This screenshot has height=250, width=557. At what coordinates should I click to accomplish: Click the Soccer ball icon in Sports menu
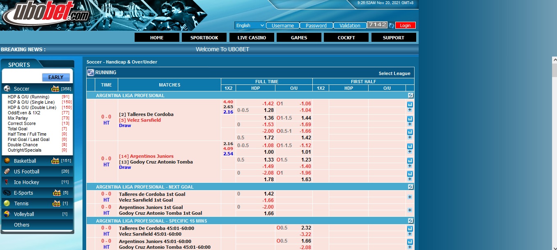coord(7,89)
